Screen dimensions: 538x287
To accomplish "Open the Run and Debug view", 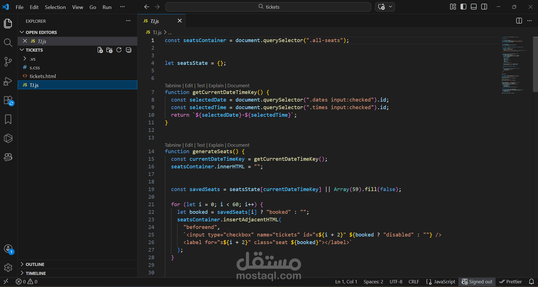I will 8,81.
